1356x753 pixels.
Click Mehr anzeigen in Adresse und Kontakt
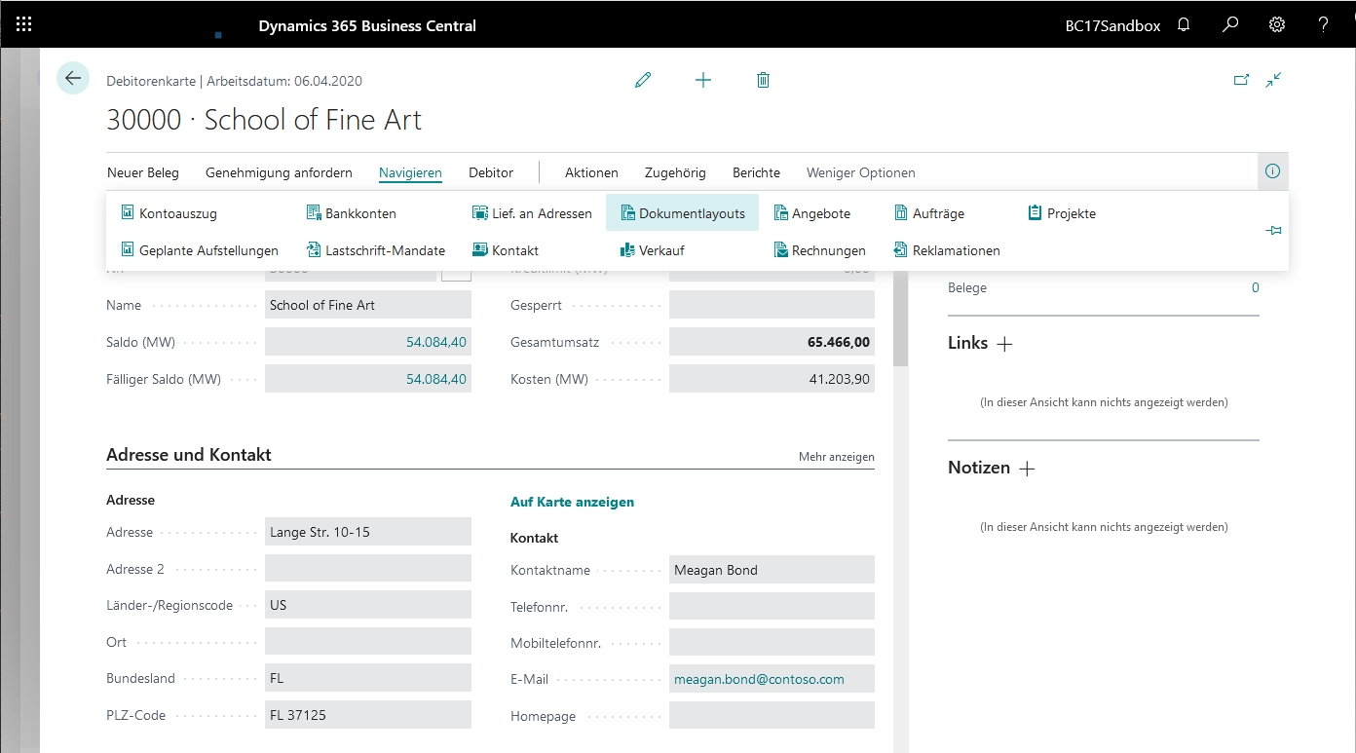tap(837, 457)
